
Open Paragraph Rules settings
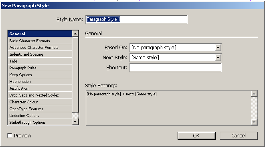40,68
